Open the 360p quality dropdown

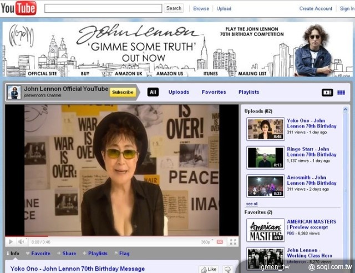click(x=207, y=242)
